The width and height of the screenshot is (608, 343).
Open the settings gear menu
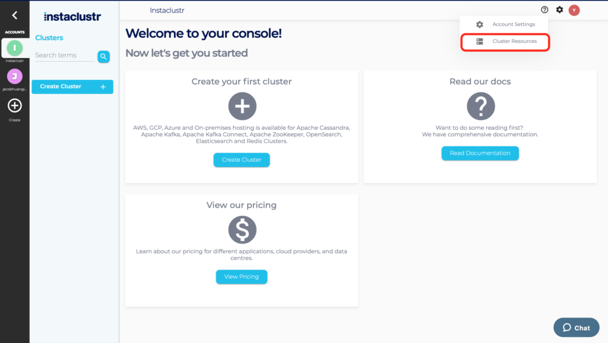coord(559,10)
